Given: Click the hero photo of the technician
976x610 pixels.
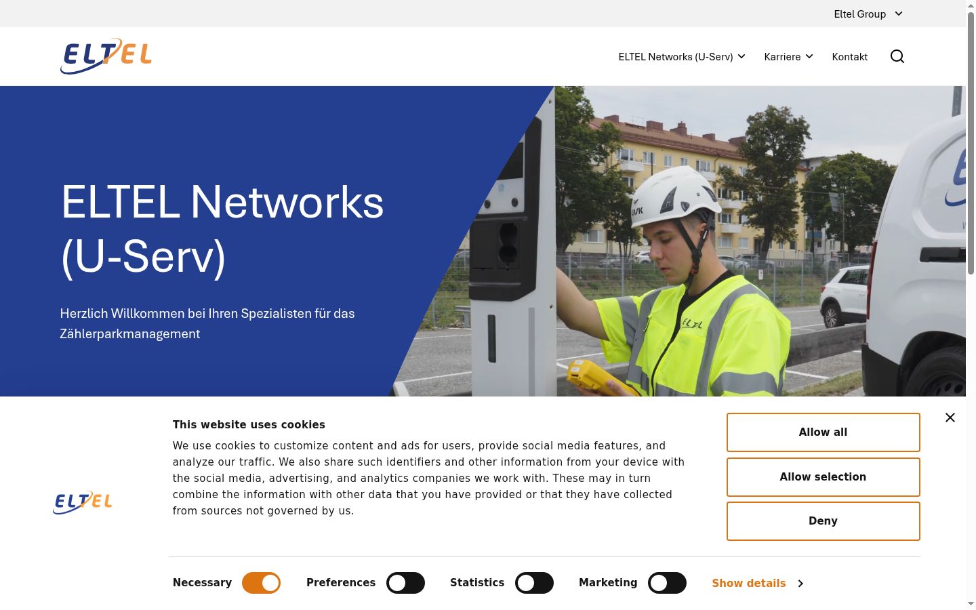Looking at the screenshot, I should (678, 241).
